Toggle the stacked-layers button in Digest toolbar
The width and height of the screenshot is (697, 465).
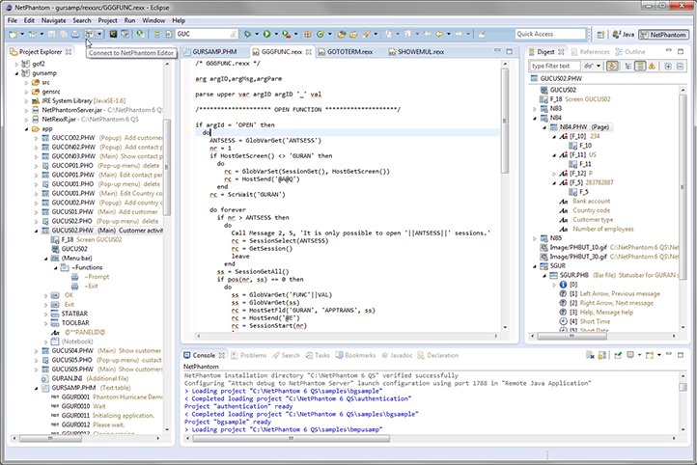pos(640,67)
